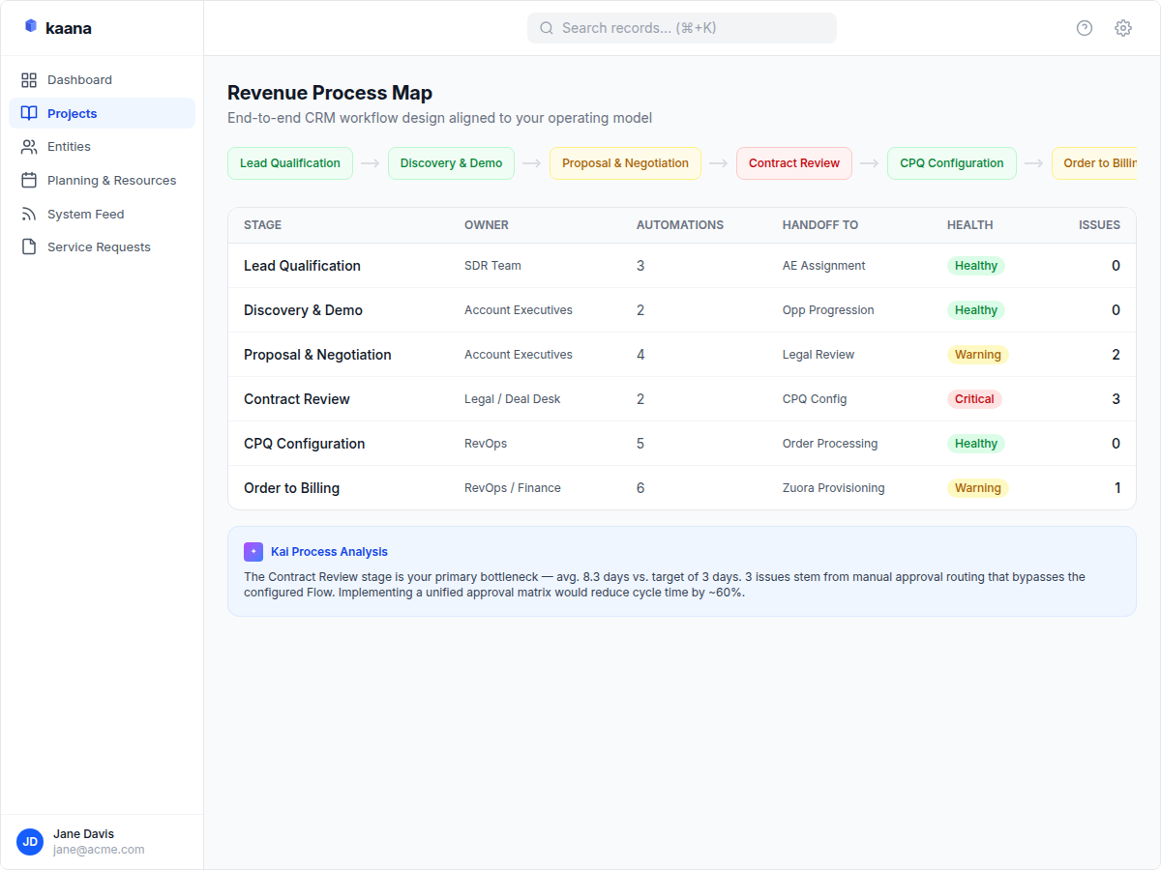Open the settings gear icon
This screenshot has height=870, width=1161.
click(1122, 28)
